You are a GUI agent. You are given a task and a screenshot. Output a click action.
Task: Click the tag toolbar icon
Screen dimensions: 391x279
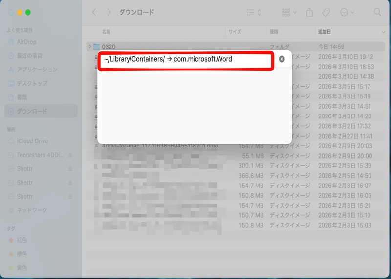(x=326, y=12)
